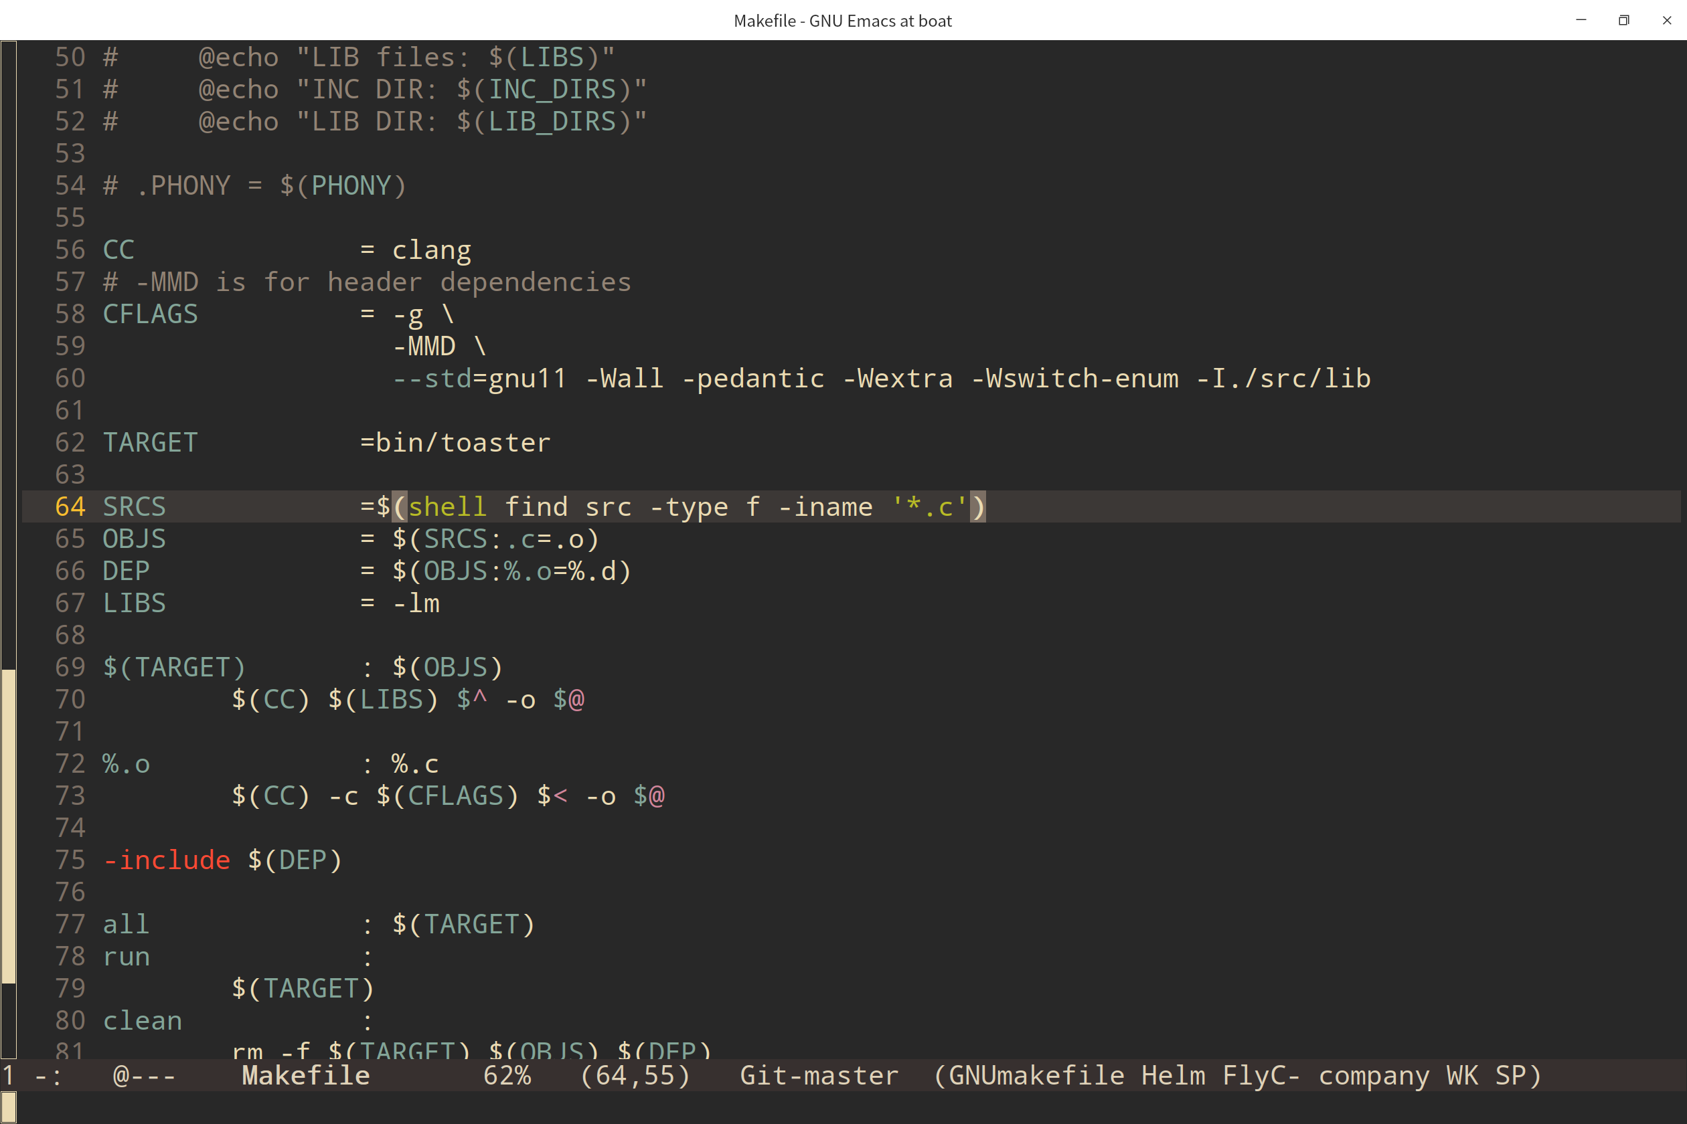This screenshot has height=1124, width=1687.
Task: Click the WK which-key mode indicator
Action: [x=1462, y=1075]
